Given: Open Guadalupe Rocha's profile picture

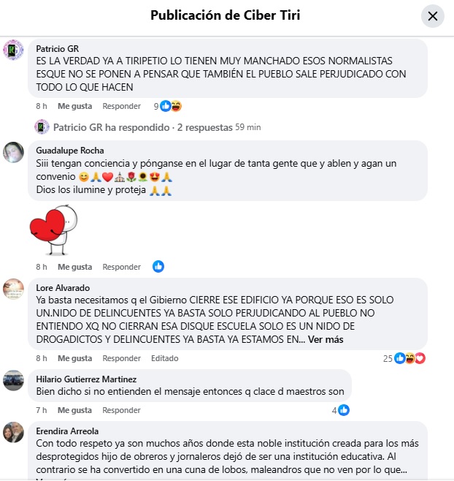Looking at the screenshot, I should pyautogui.click(x=13, y=152).
